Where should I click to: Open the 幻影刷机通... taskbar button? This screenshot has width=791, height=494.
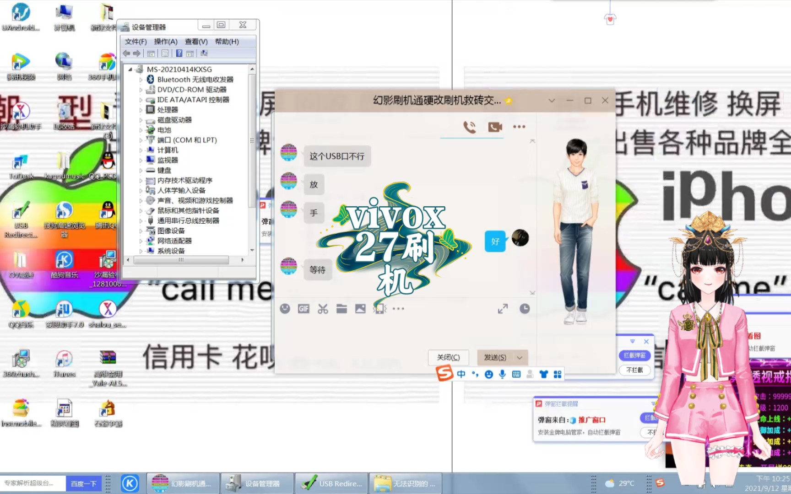pos(183,483)
